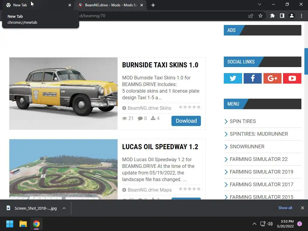
Task: Click the comments bubble icon for Burnside Taxi
Action: (x=140, y=119)
